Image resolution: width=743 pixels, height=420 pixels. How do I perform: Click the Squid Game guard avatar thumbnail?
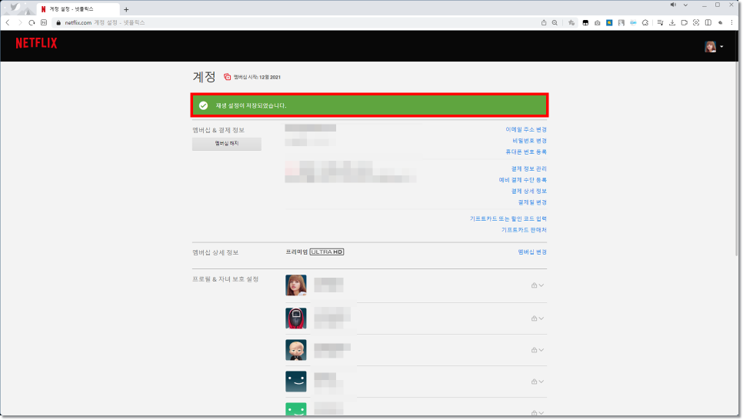[x=295, y=318]
